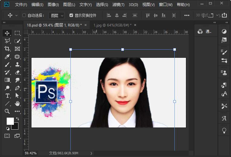231x157 pixels.
Task: Open the 图层 auto-select dropdown
Action: (x=57, y=15)
